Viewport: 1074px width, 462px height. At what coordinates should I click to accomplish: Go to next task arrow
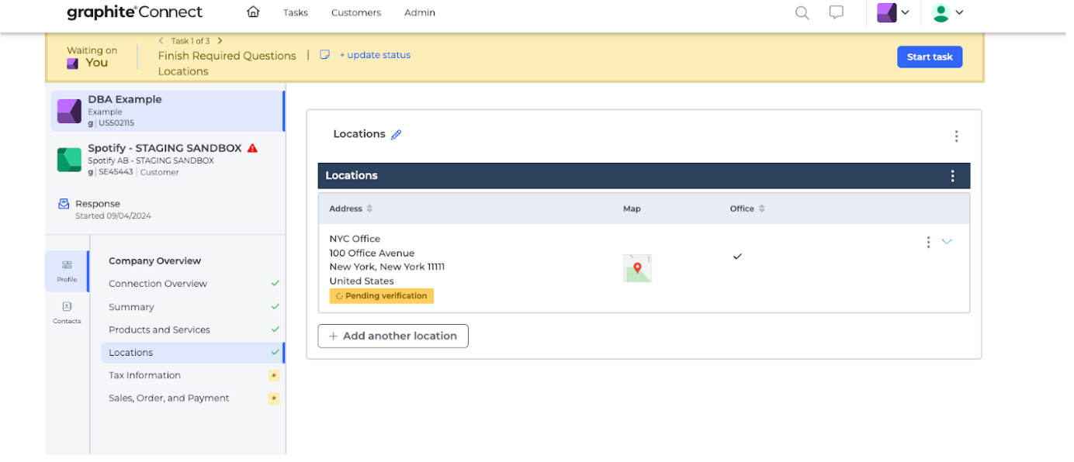pyautogui.click(x=220, y=41)
